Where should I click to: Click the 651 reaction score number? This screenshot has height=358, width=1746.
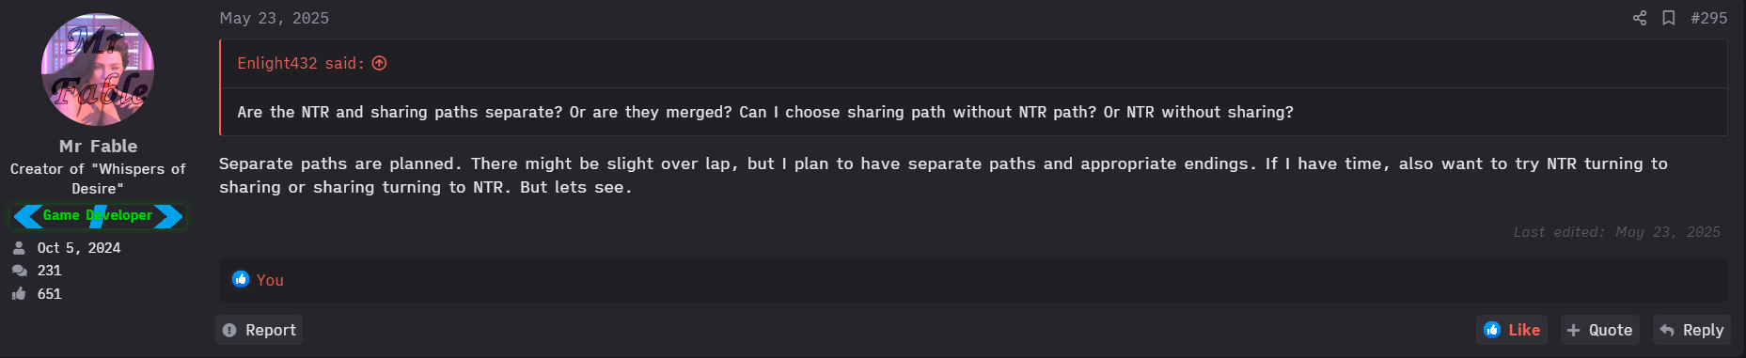49,294
